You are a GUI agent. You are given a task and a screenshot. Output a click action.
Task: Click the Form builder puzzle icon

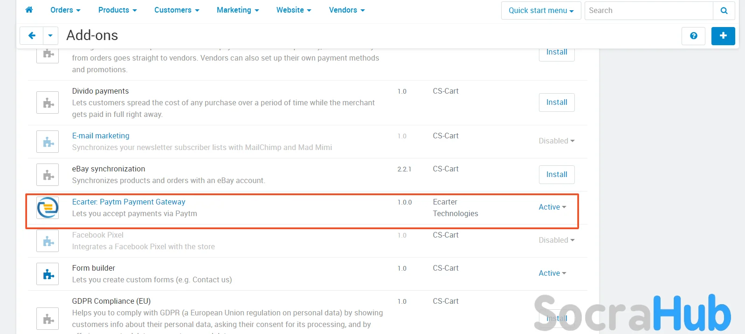(x=48, y=274)
